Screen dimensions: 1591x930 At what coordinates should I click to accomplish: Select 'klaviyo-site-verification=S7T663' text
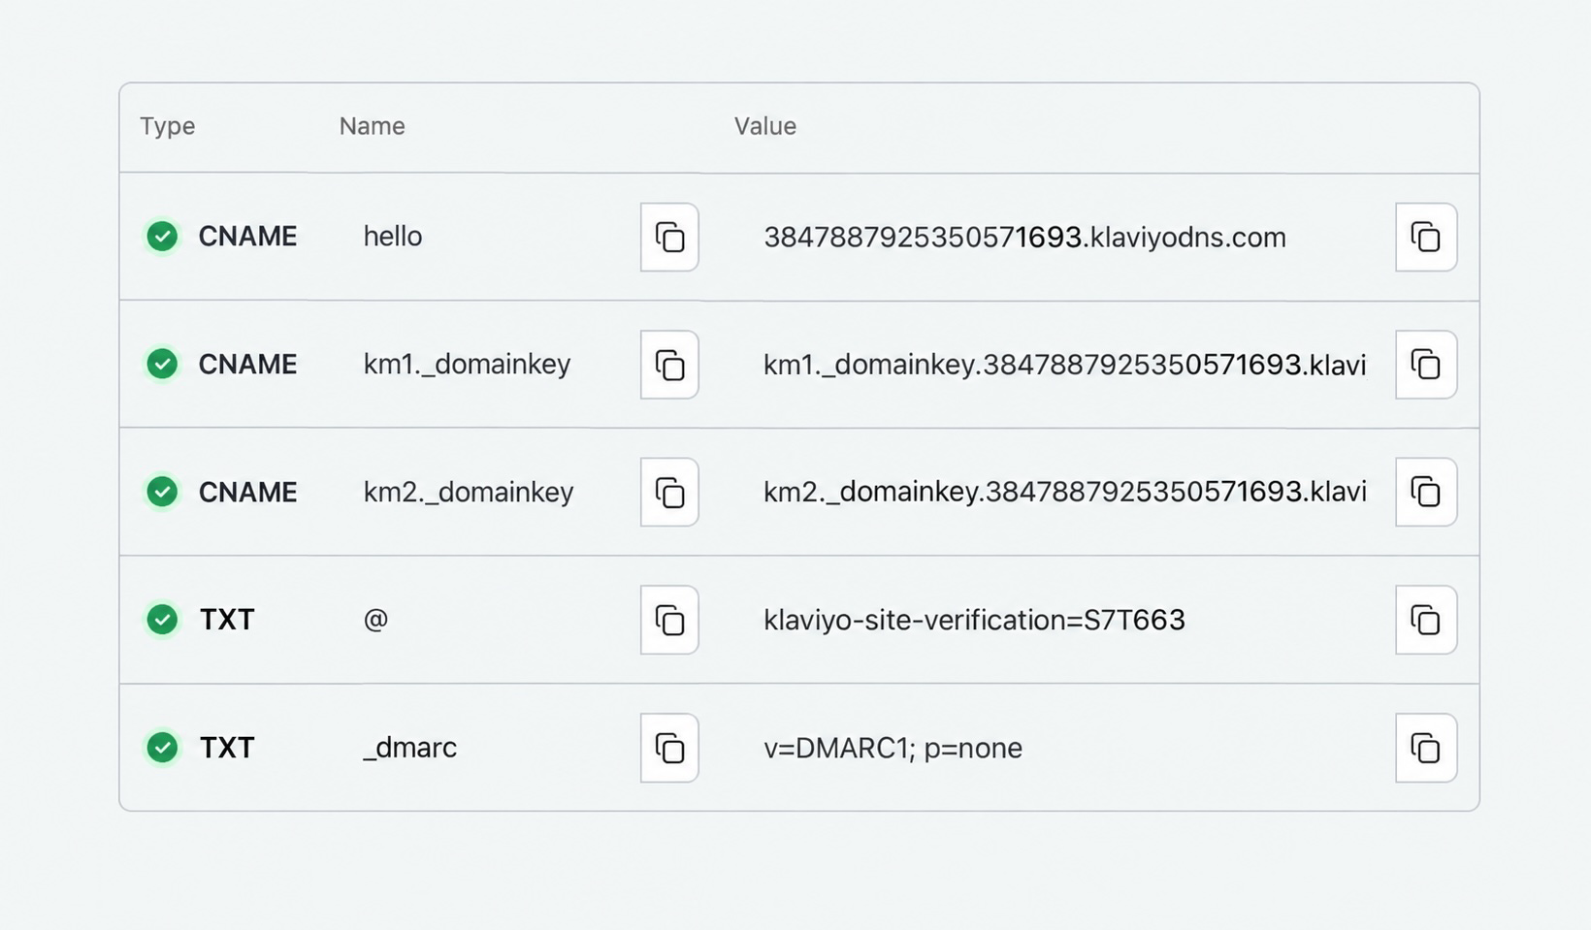974,620
